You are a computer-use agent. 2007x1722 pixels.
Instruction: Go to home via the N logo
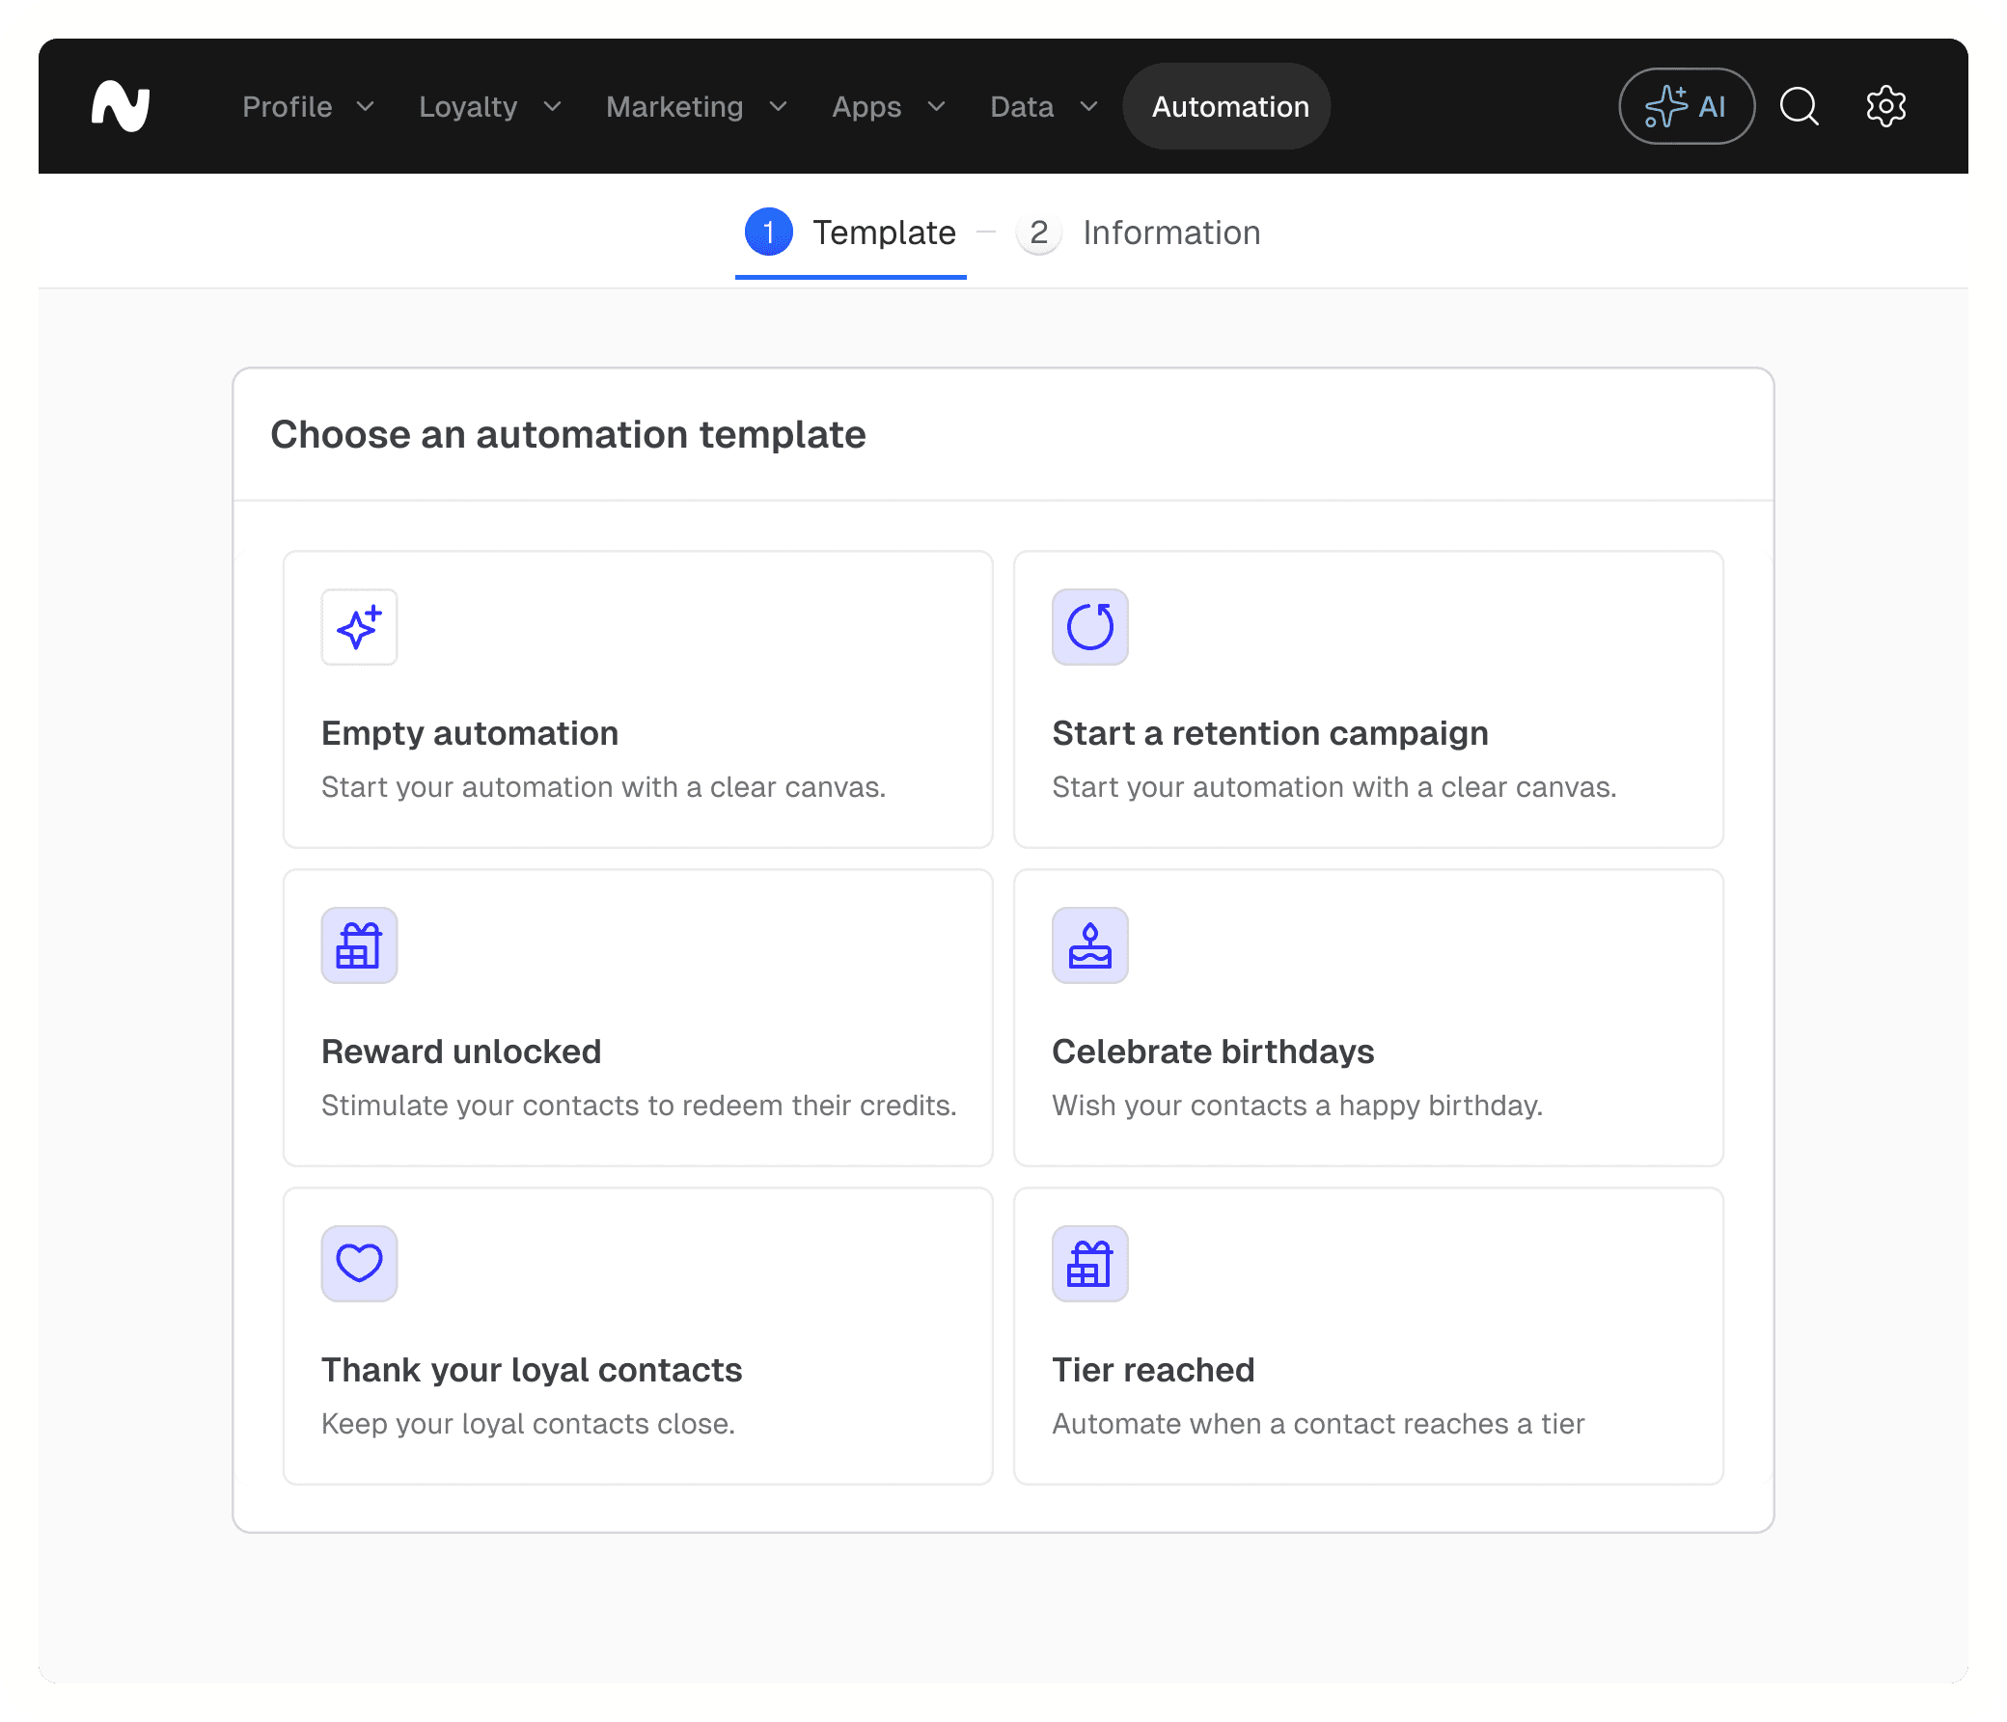(x=121, y=106)
